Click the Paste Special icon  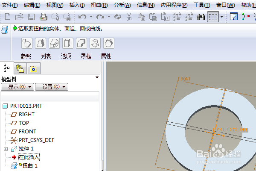tap(165, 17)
